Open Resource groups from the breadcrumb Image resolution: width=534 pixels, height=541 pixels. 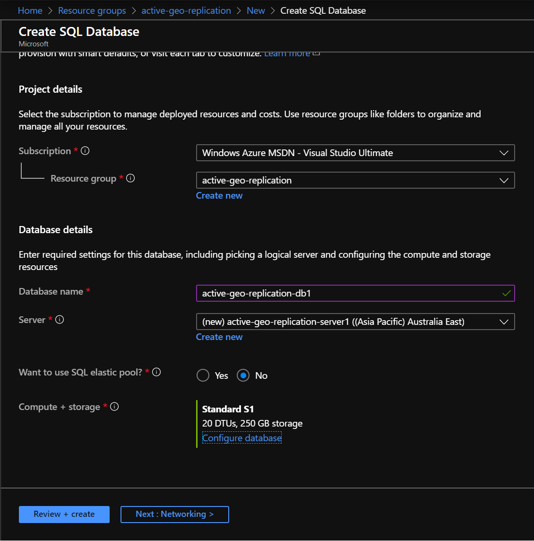pos(92,10)
